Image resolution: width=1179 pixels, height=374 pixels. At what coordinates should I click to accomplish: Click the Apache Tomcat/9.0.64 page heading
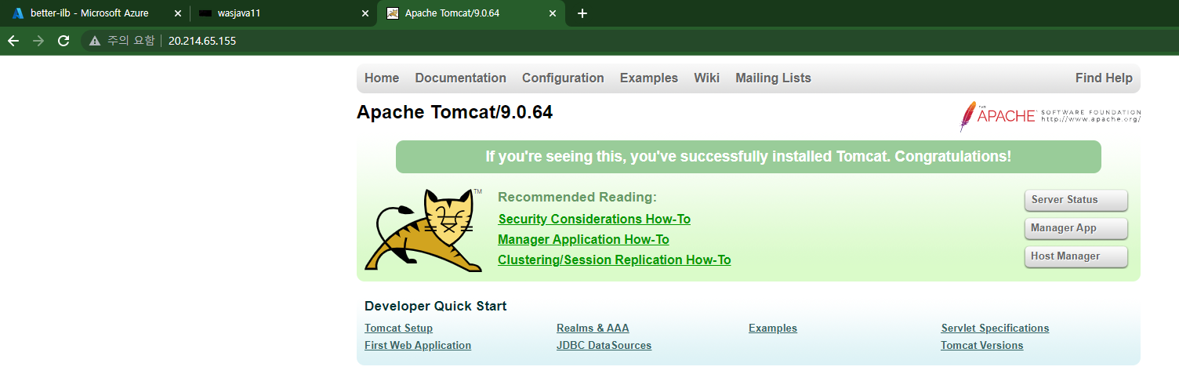pyautogui.click(x=455, y=113)
